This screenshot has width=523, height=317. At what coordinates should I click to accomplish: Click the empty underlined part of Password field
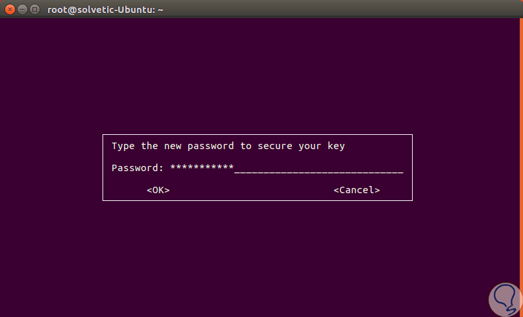pyautogui.click(x=318, y=169)
